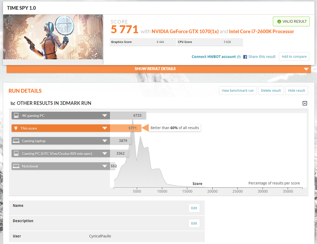The image size is (317, 244).
Task: Click the 5771 orange score bar value
Action: coord(133,128)
